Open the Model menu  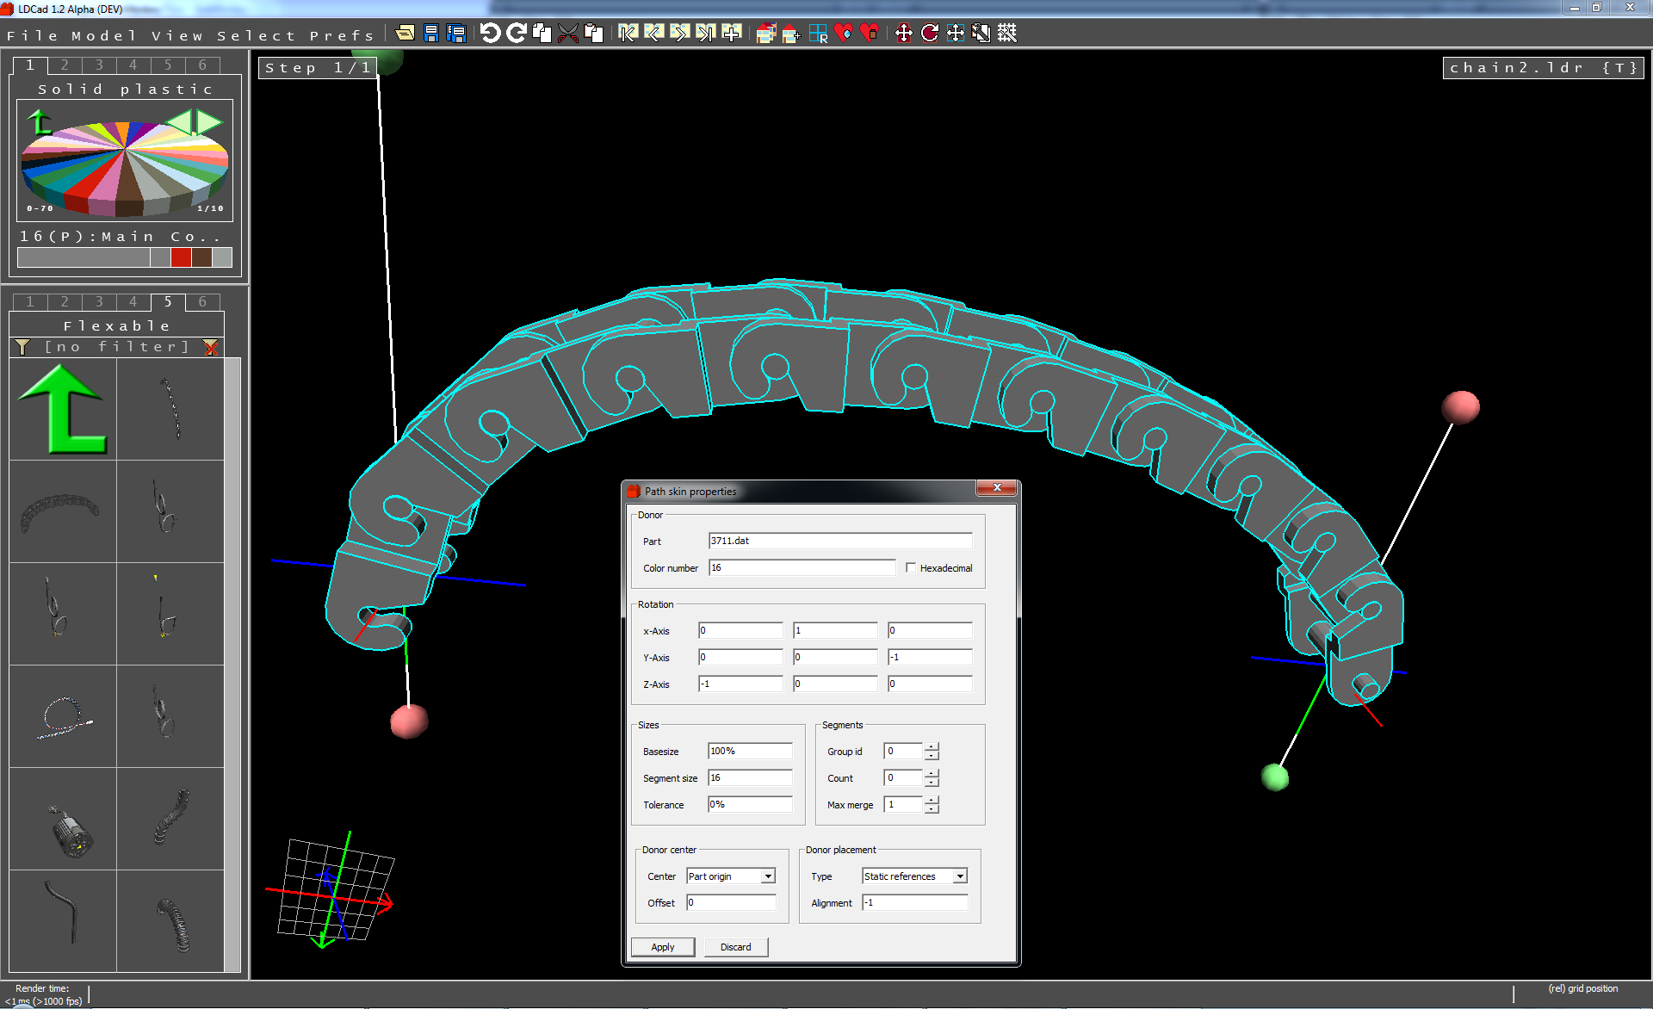103,35
